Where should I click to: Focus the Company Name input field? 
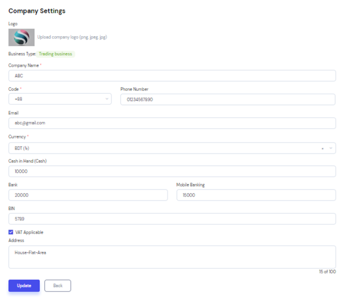(x=172, y=76)
